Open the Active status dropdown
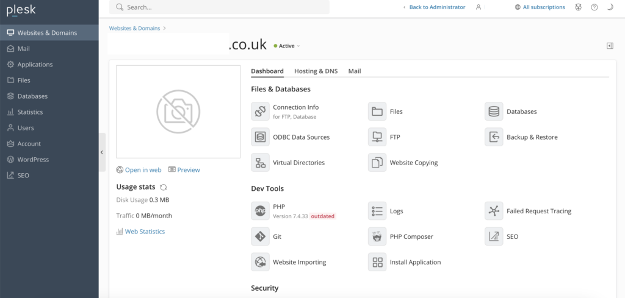Image resolution: width=625 pixels, height=298 pixels. coord(287,46)
